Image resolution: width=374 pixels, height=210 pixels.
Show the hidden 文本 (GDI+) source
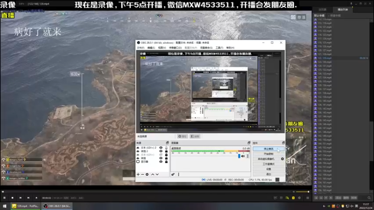161,155
